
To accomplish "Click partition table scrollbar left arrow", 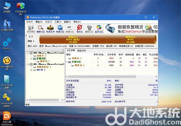I will point(67,77).
